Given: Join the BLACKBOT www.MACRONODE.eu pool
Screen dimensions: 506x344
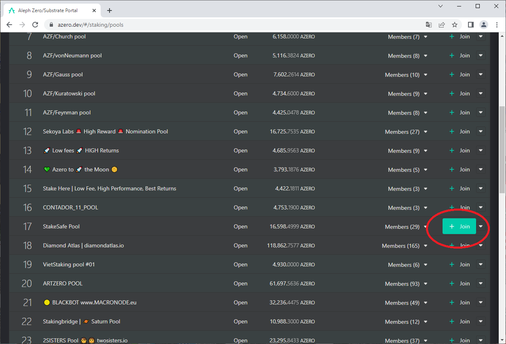Looking at the screenshot, I should click(460, 302).
